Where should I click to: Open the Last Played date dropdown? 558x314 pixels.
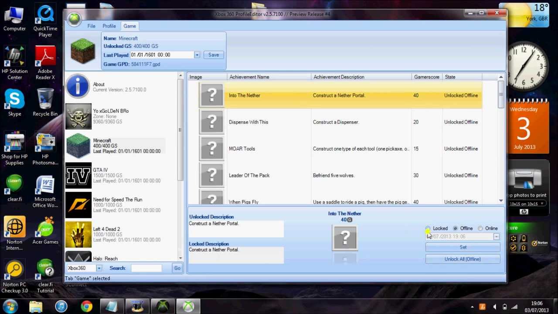(197, 55)
